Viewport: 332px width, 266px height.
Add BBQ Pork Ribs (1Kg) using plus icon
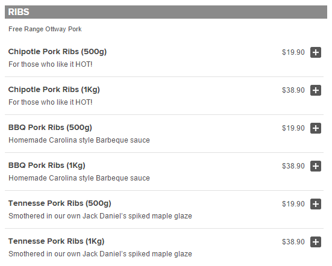(316, 166)
